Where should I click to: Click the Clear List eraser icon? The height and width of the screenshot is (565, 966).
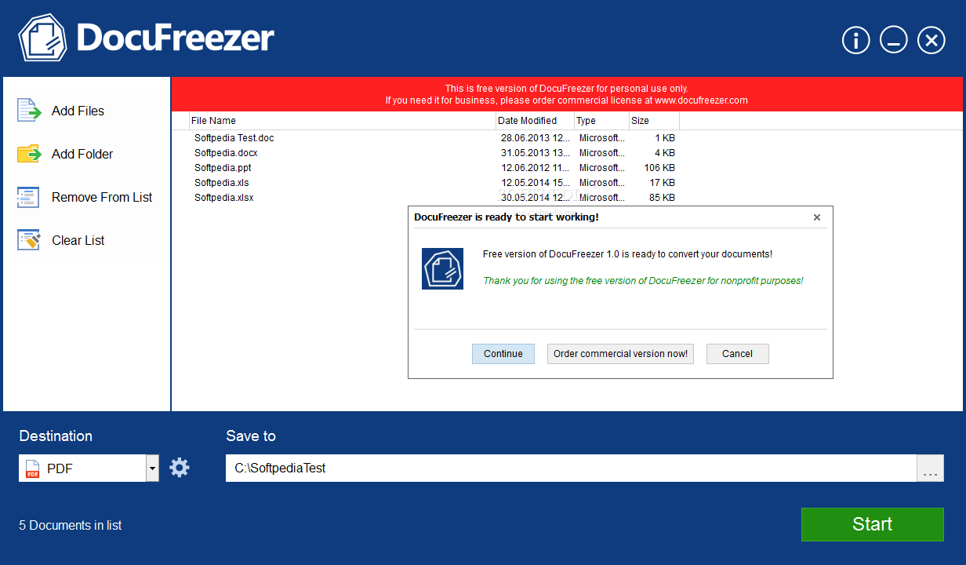tap(28, 240)
